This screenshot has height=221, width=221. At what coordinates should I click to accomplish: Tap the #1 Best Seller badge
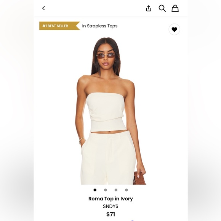[x=59, y=26]
